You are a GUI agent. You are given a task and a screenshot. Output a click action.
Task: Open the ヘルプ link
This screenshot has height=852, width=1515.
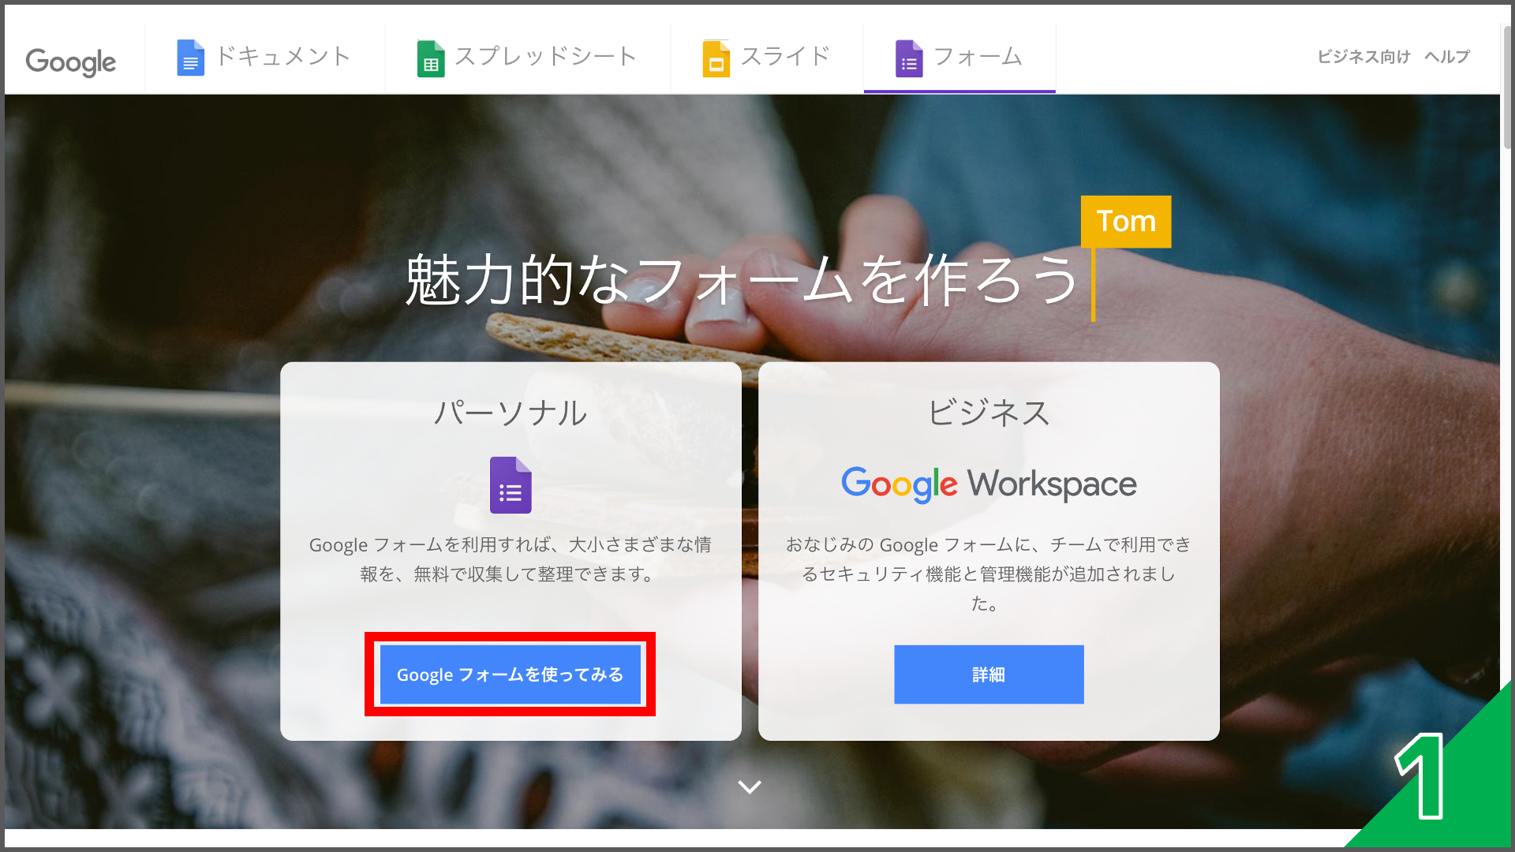pyautogui.click(x=1447, y=57)
